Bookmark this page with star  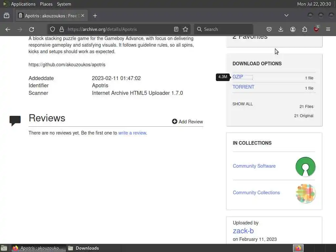coord(186,29)
